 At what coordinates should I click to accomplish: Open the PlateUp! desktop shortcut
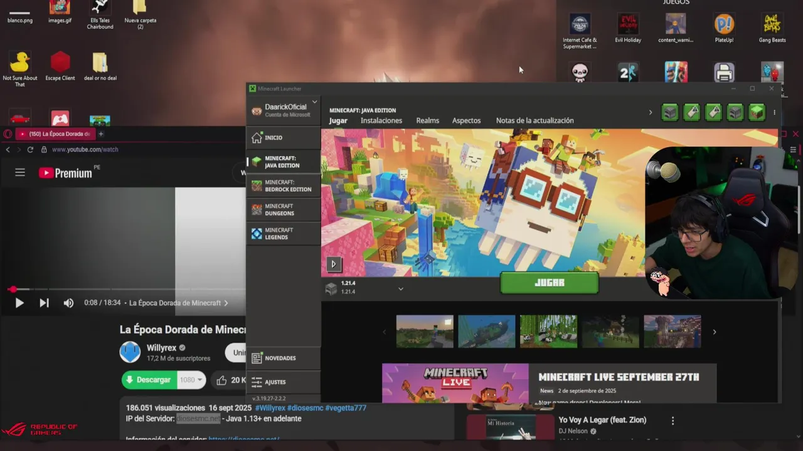coord(724,28)
